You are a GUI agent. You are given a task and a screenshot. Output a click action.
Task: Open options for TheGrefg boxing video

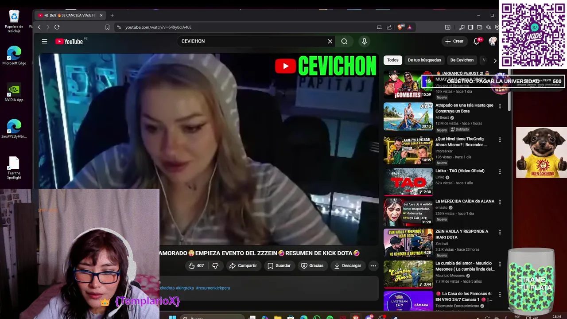pyautogui.click(x=500, y=140)
